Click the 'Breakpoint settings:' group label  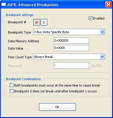point(20,15)
